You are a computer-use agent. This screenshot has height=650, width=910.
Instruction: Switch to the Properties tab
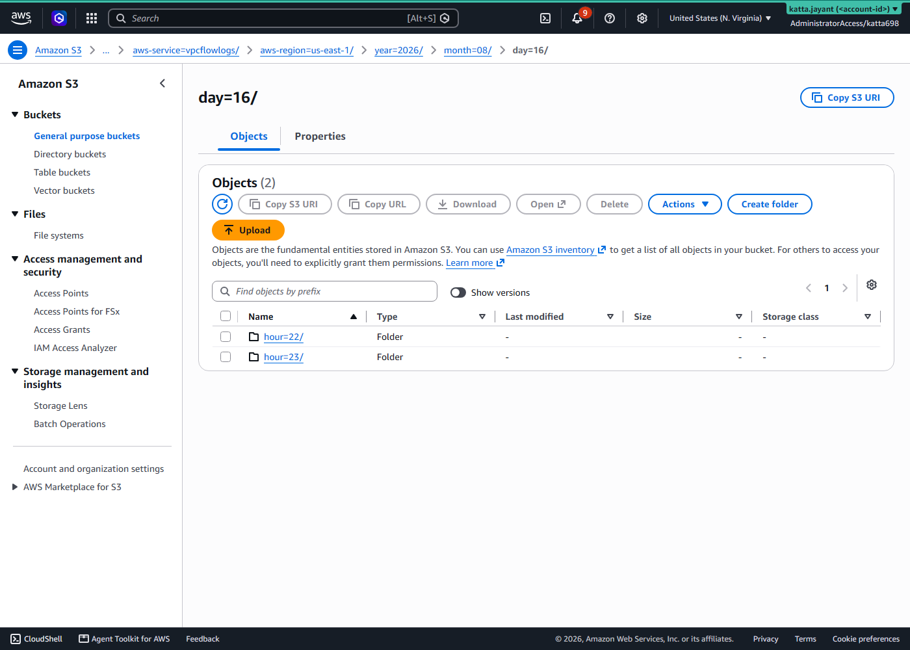320,136
